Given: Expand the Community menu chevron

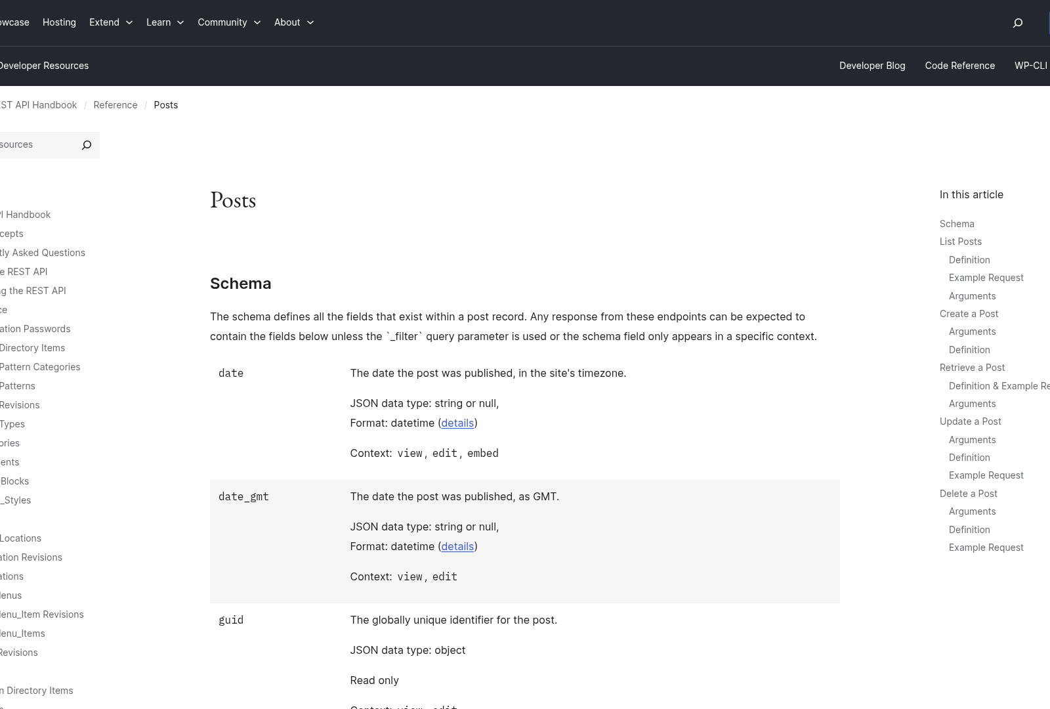Looking at the screenshot, I should [257, 22].
